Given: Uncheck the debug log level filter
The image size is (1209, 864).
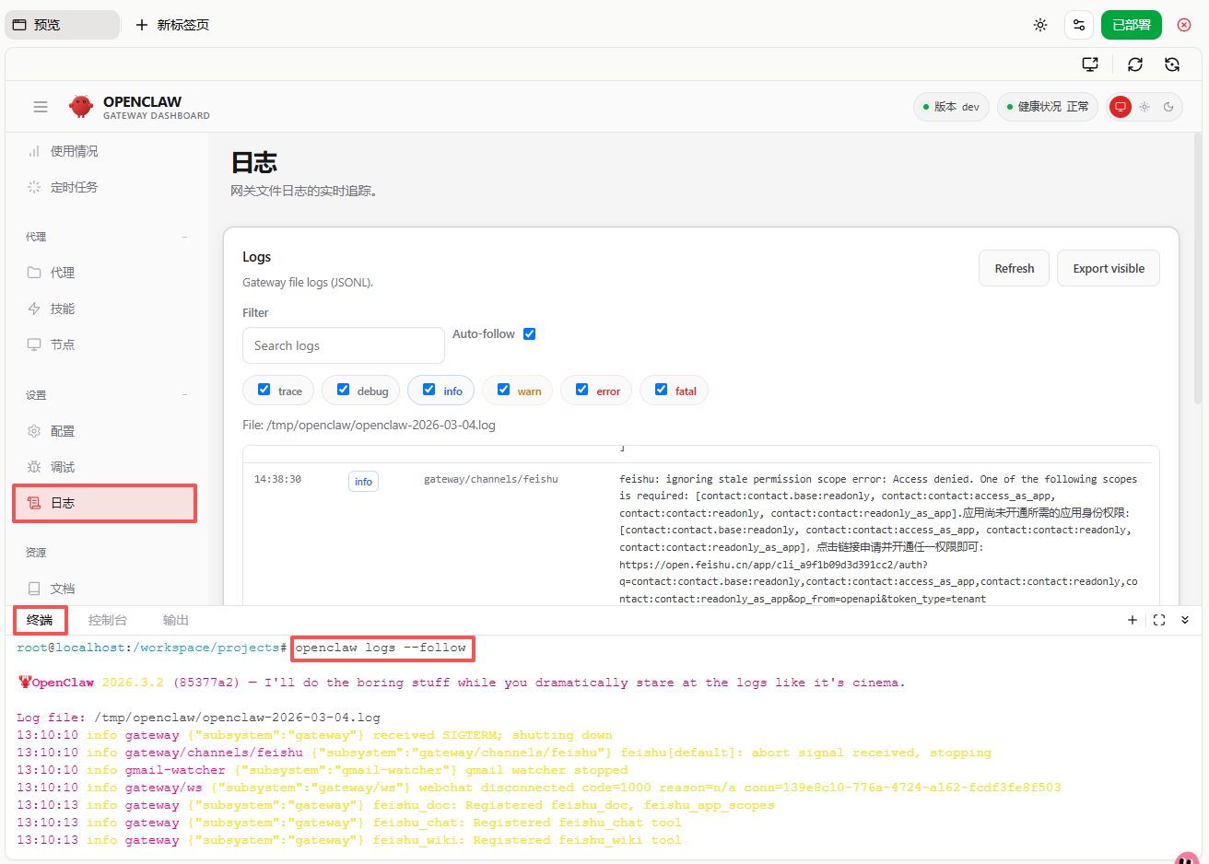Looking at the screenshot, I should 343,390.
